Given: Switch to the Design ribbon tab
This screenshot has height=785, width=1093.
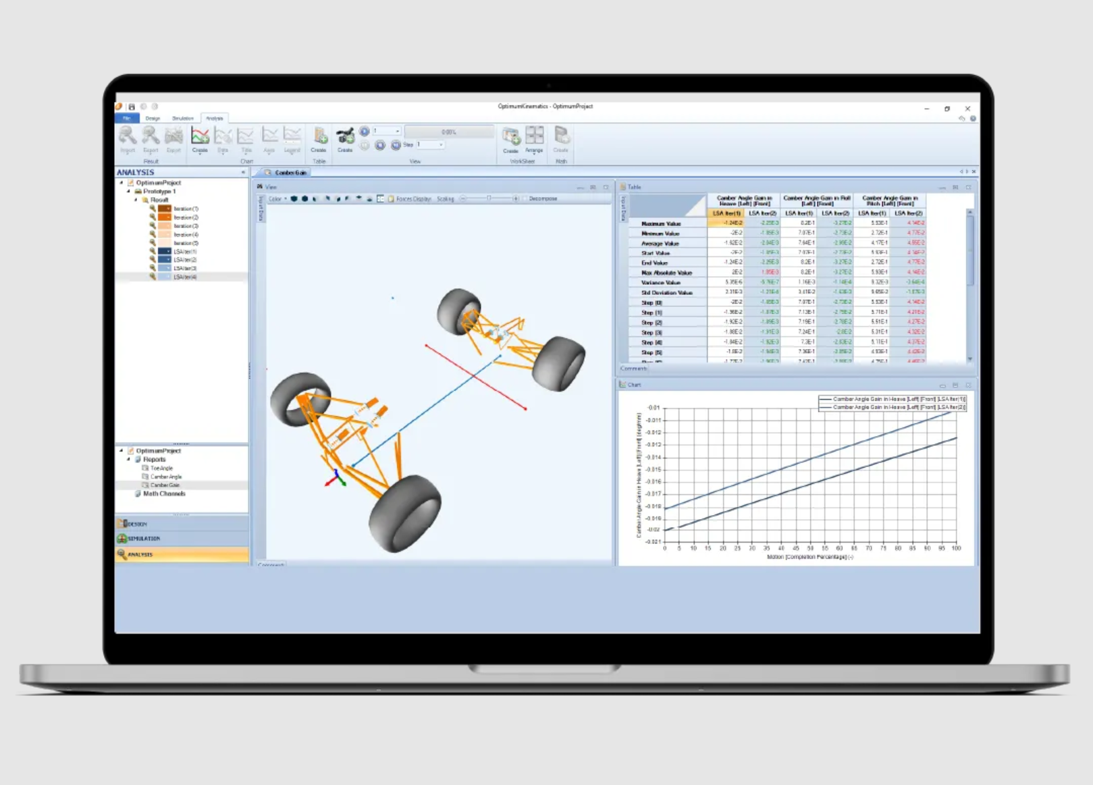Looking at the screenshot, I should (153, 118).
